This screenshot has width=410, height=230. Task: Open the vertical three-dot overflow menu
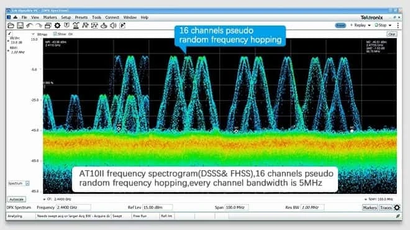click(398, 25)
